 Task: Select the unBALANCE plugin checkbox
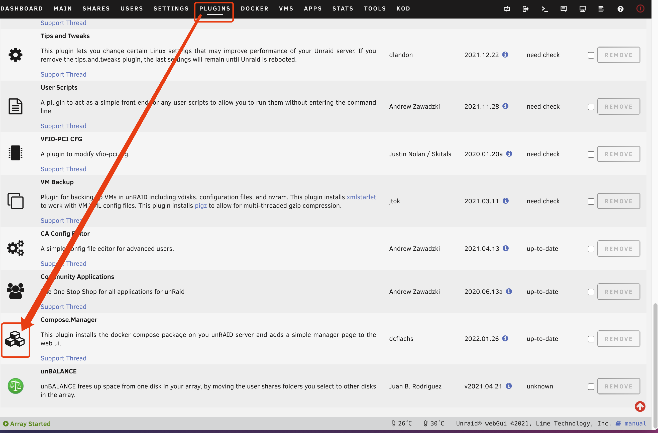pyautogui.click(x=591, y=387)
